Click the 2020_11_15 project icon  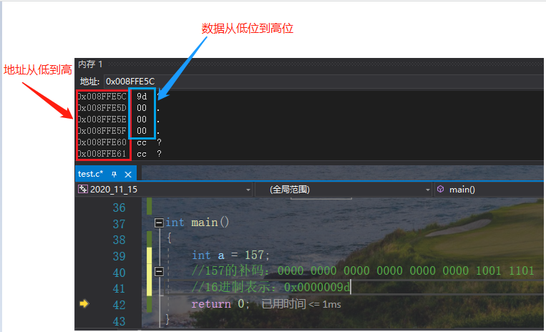[83, 190]
